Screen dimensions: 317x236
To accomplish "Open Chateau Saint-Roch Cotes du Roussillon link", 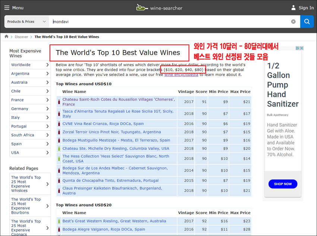I will [x=119, y=102].
